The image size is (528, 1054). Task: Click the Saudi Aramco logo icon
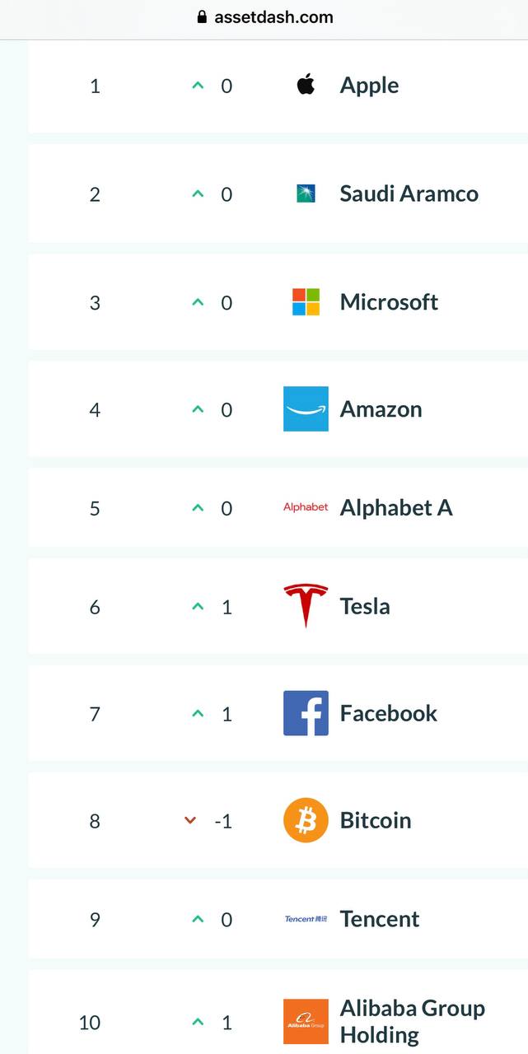[x=306, y=194]
